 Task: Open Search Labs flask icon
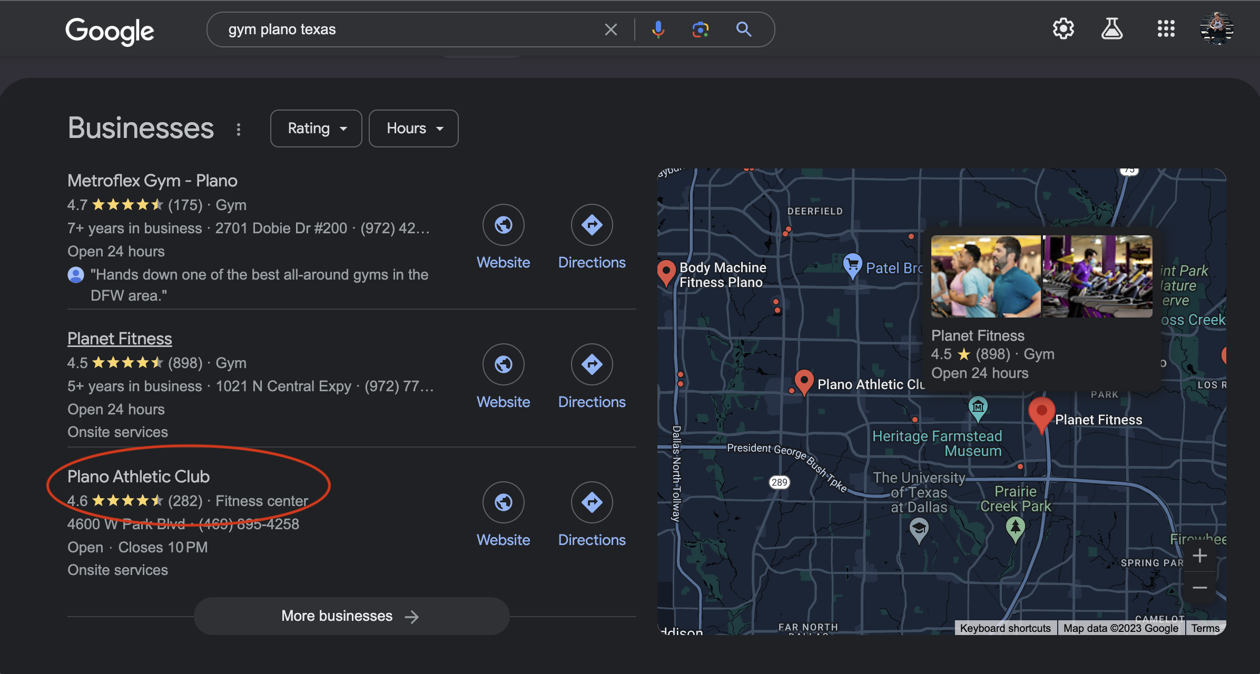click(x=1112, y=28)
